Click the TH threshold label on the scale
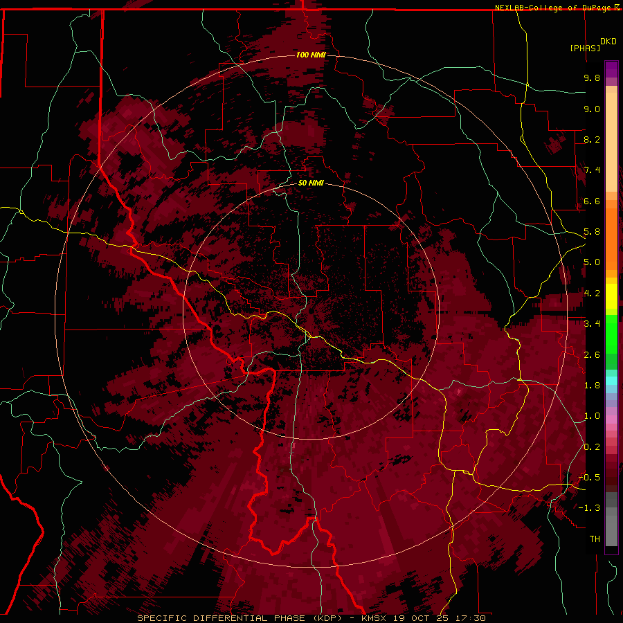The image size is (623, 623). [x=595, y=539]
